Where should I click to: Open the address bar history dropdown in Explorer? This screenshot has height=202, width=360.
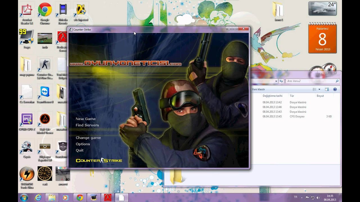(x=276, y=81)
